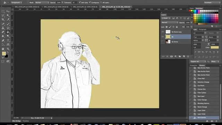Select the History Brush tool
The width and height of the screenshot is (222, 125).
click(8, 28)
